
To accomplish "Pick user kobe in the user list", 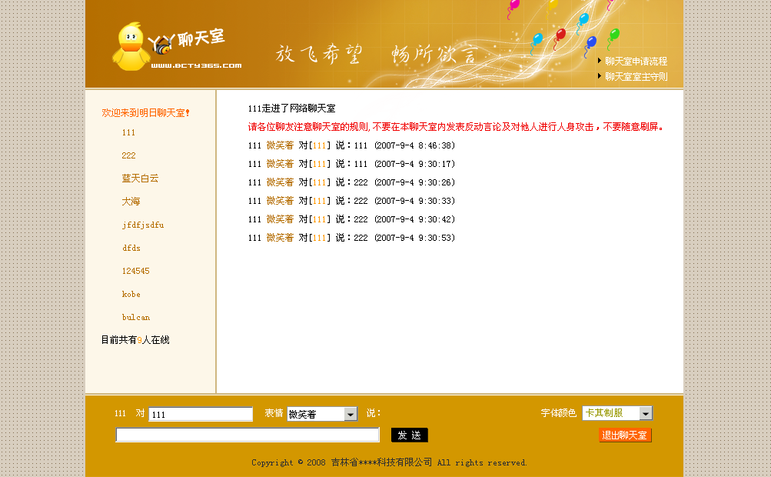I will coord(131,295).
